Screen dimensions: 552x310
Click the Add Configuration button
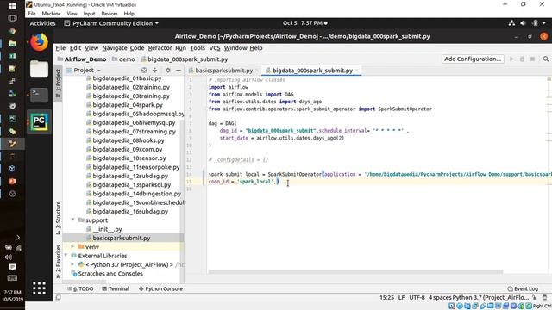[x=473, y=59]
